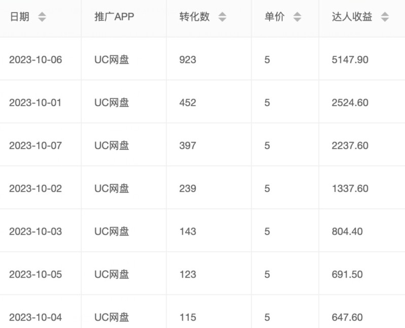The height and width of the screenshot is (328, 405).
Task: Click the 达人收益 header label
Action: click(352, 17)
